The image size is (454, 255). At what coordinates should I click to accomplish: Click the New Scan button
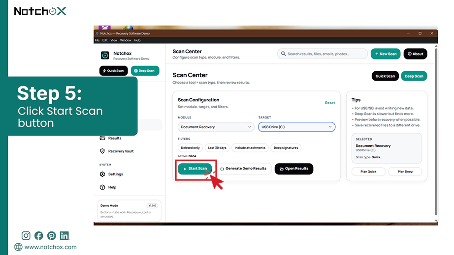(x=386, y=54)
